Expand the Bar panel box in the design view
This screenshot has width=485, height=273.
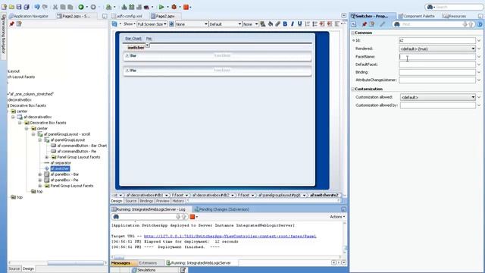point(127,55)
